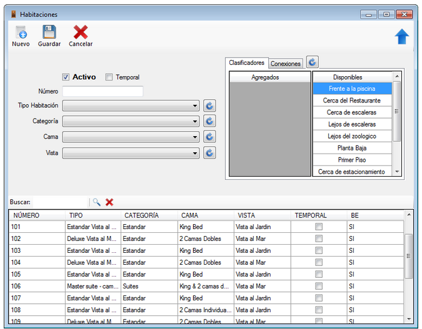This screenshot has height=329, width=422.
Task: Check the Temporal box for room 103
Action: coord(319,250)
